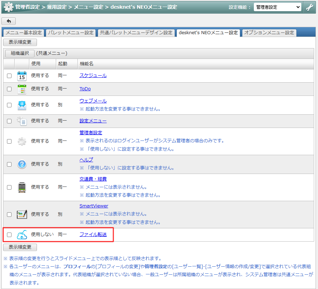Click the SmartViewer icon
The width and height of the screenshot is (318, 289).
click(x=22, y=214)
